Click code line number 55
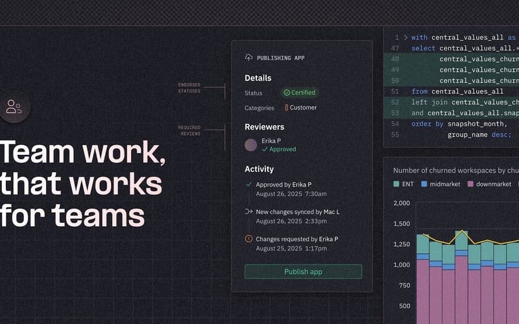The width and height of the screenshot is (519, 324). [395, 135]
